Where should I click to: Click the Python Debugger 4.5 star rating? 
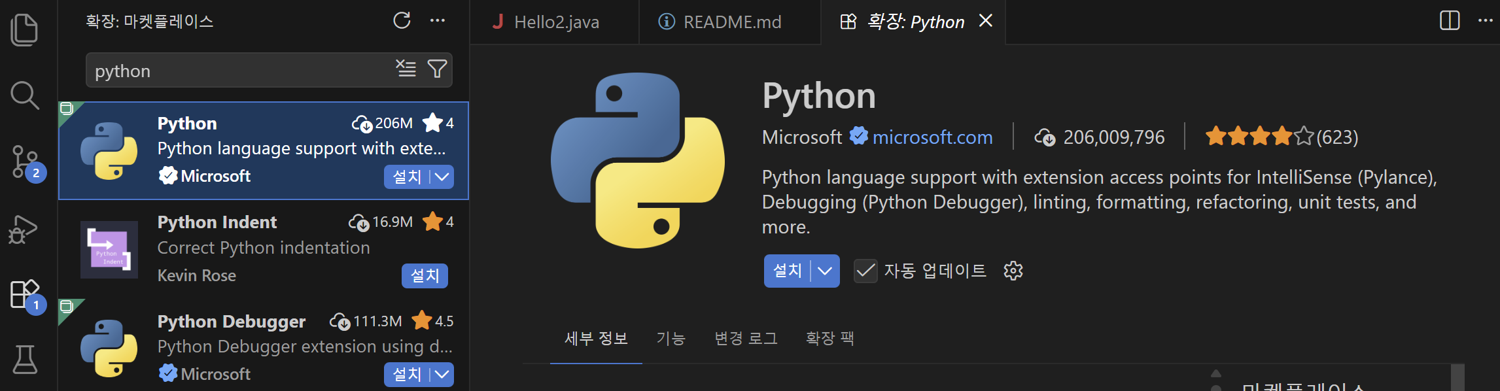[432, 321]
